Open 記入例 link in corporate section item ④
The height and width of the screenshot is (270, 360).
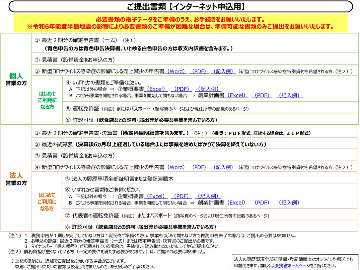pos(223,167)
